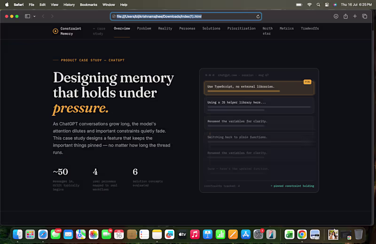Jump to the Solutions section
Screen dimensions: 376x244
211,28
